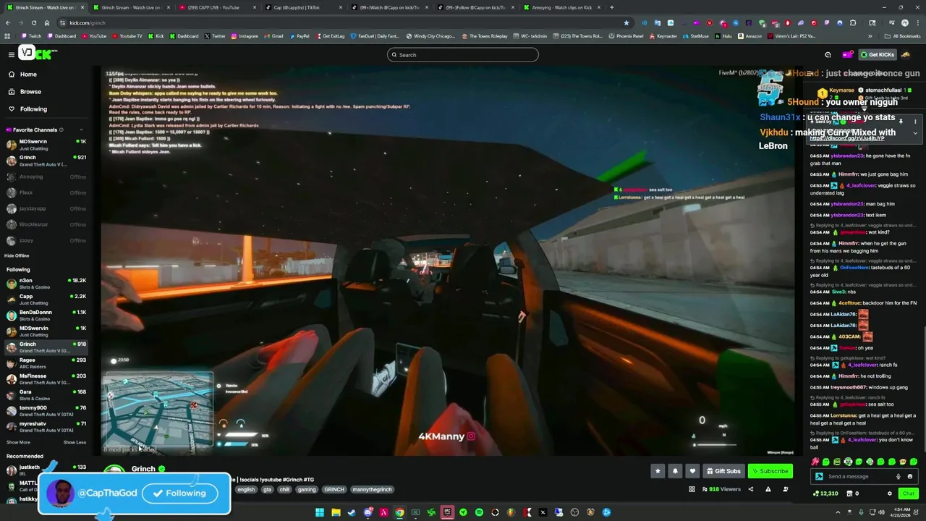Open the Twitch bookmark
The height and width of the screenshot is (521, 926).
coord(30,35)
